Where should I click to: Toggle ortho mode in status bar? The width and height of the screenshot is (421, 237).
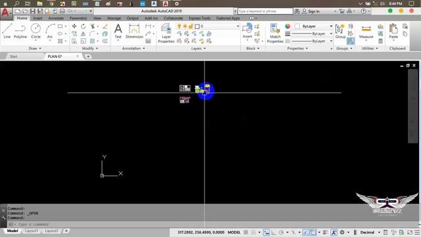(274, 232)
